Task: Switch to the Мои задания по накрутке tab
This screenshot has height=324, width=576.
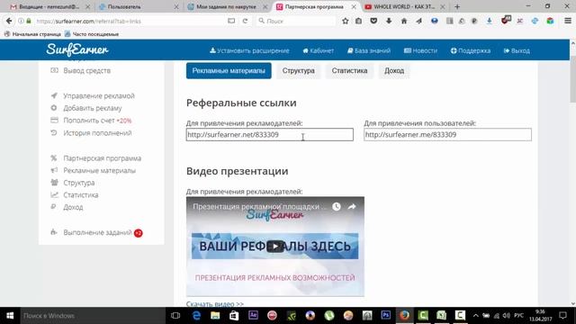Action: (227, 6)
